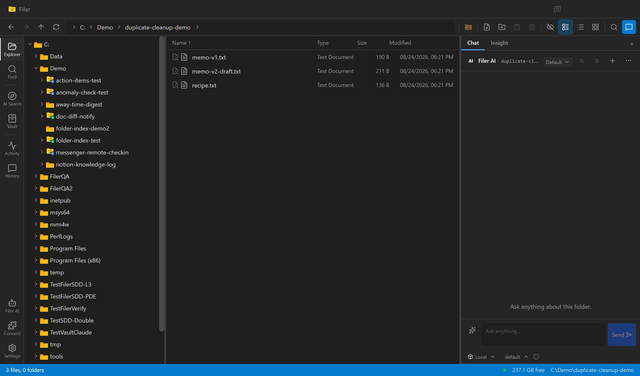Click duplicate-cleanup-demo breadcrumb segment
Image resolution: width=640 pixels, height=376 pixels.
157,27
